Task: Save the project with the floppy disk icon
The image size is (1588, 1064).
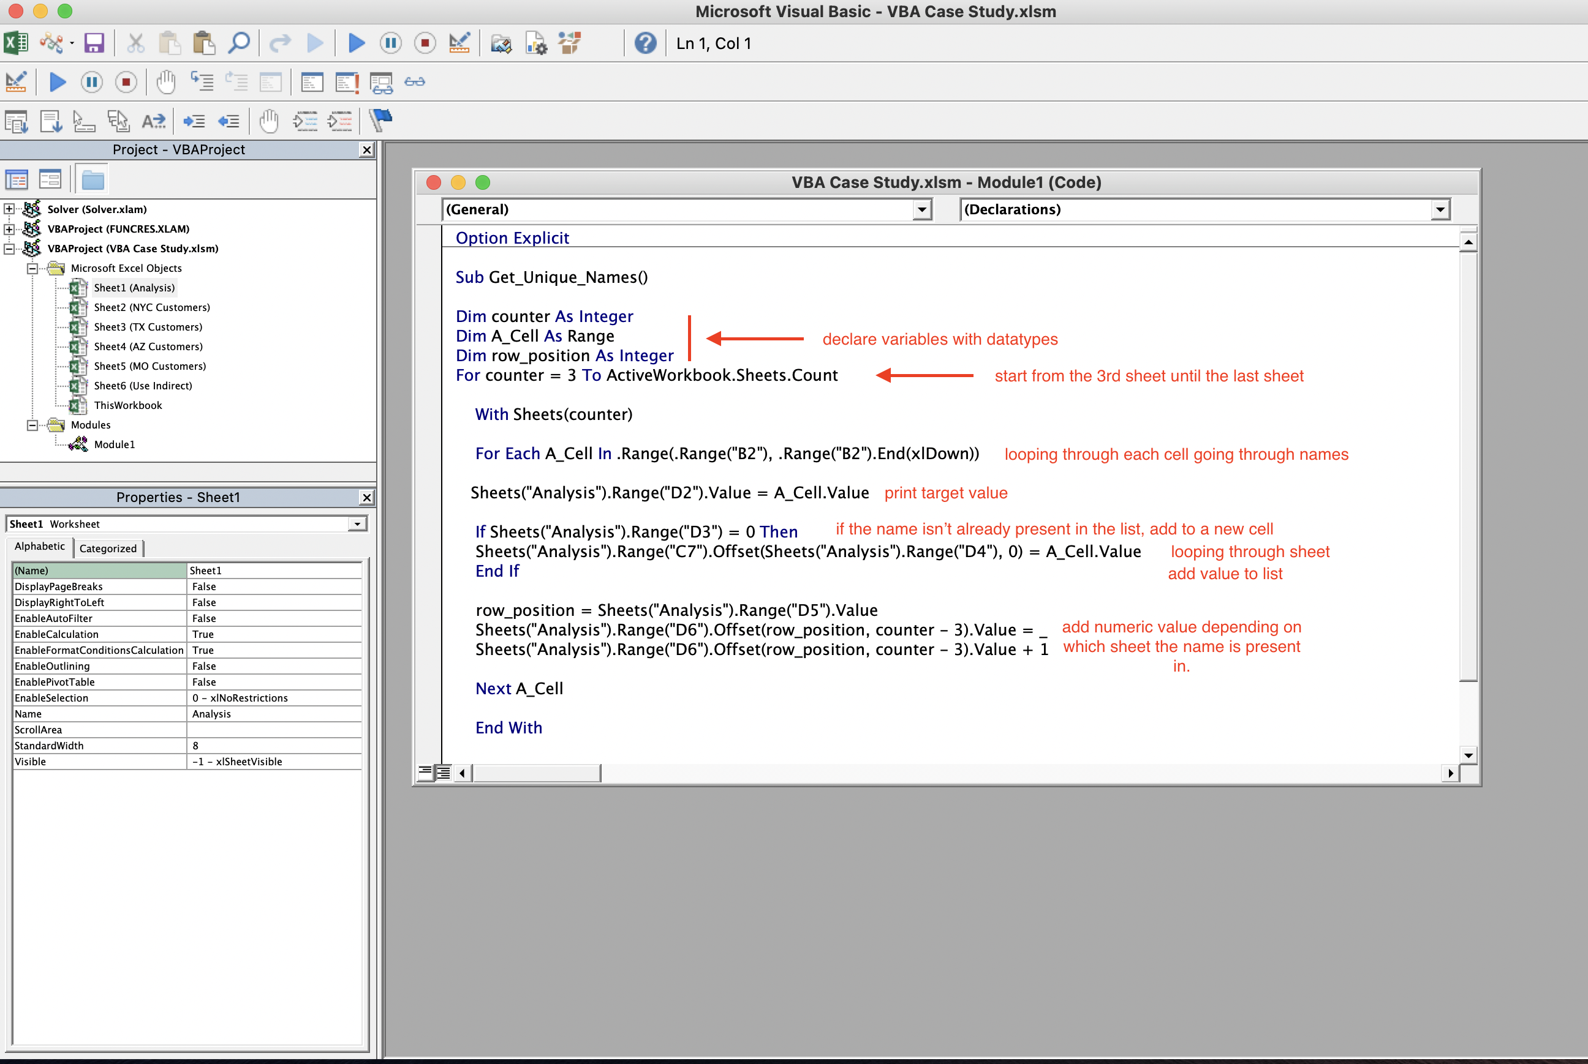Action: pos(94,43)
